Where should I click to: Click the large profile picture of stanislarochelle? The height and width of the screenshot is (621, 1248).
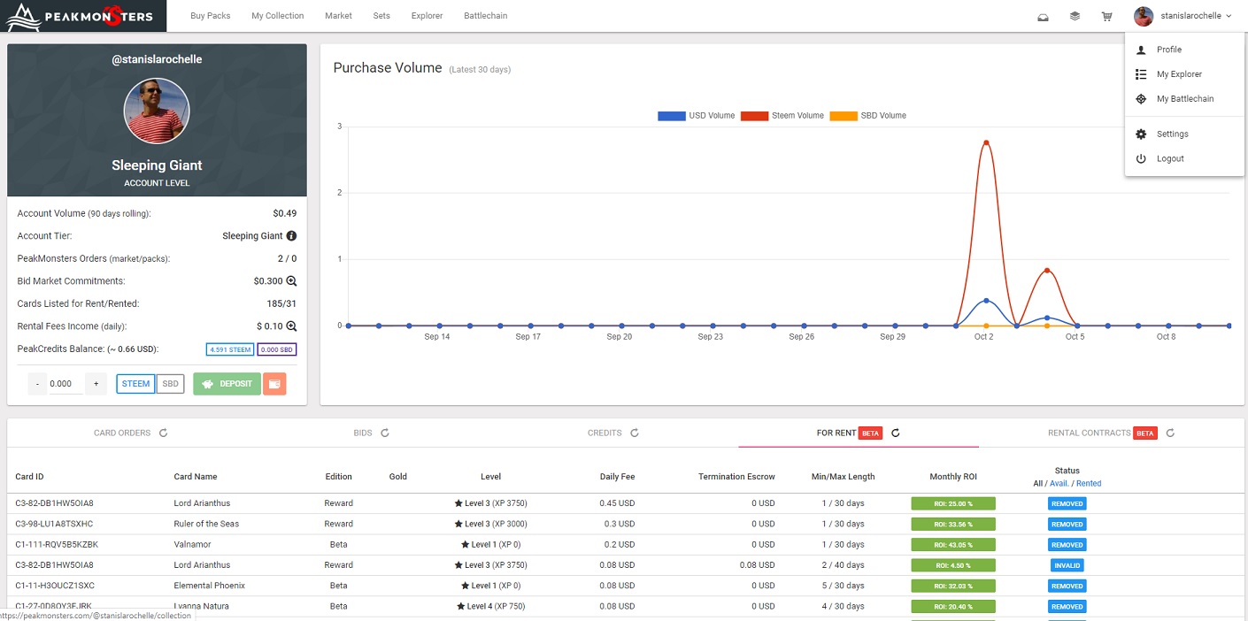coord(157,111)
